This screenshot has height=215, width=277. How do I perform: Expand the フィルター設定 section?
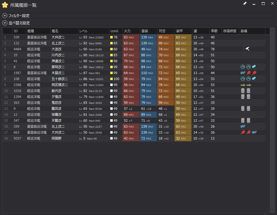point(5,16)
